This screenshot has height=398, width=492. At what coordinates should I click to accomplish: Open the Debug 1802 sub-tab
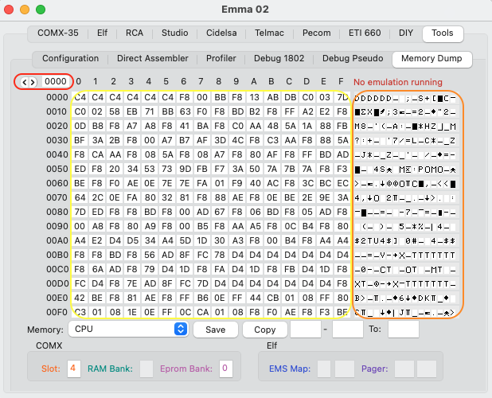(279, 58)
